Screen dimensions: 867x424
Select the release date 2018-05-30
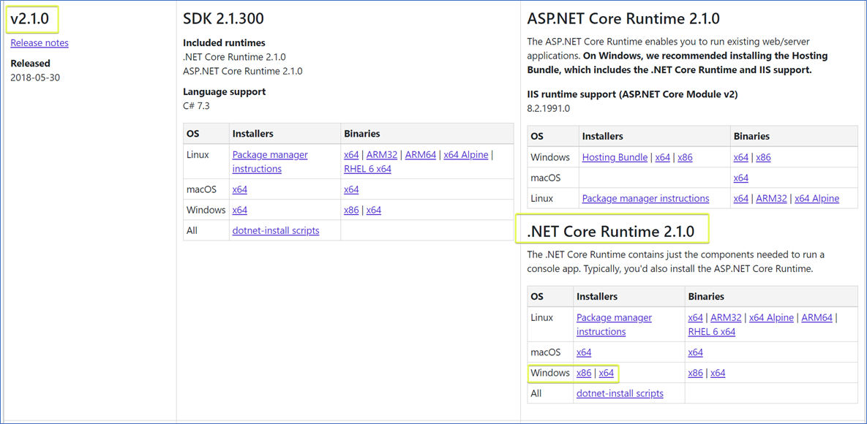(35, 77)
